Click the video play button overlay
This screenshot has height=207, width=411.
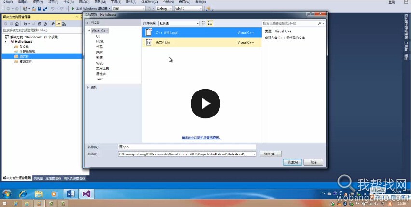tap(205, 103)
